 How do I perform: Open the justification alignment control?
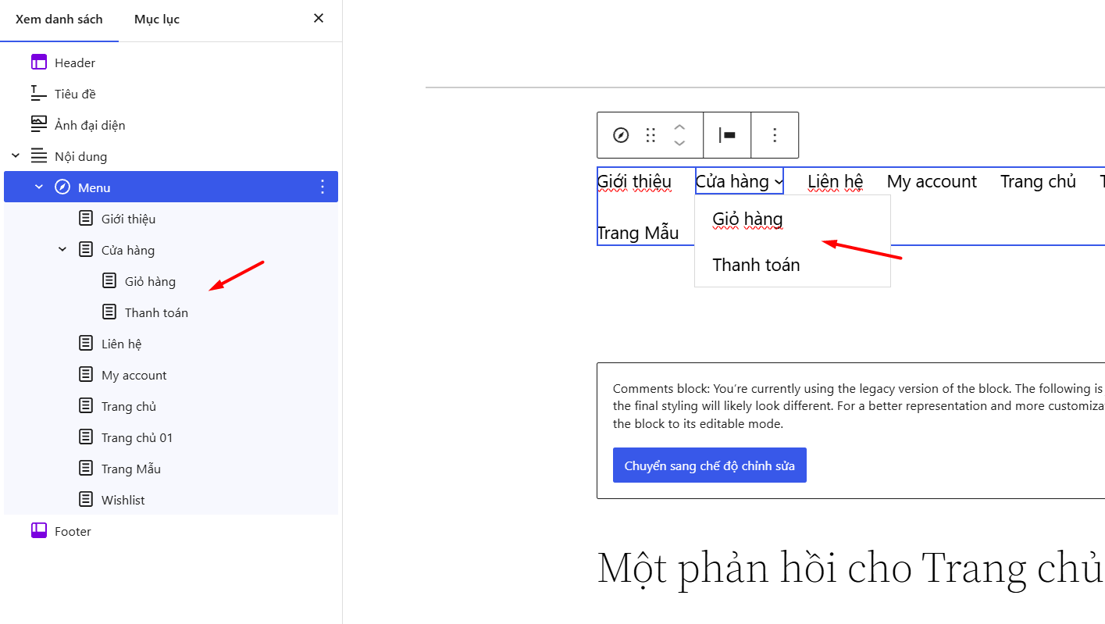pos(726,135)
